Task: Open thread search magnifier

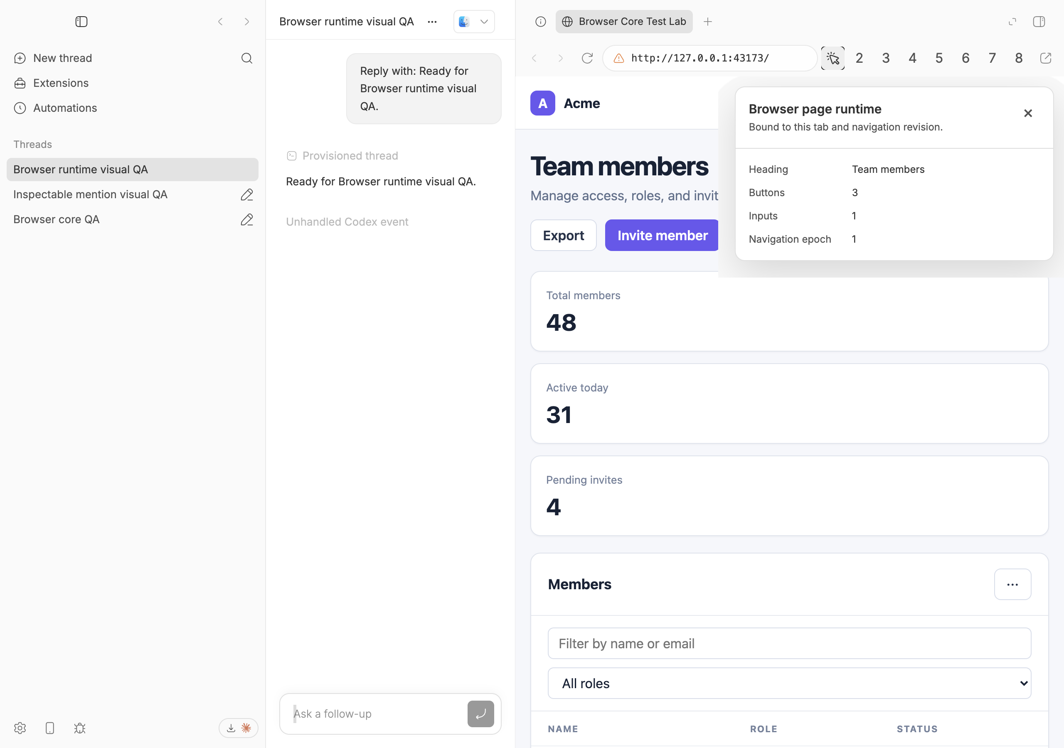Action: coord(247,58)
